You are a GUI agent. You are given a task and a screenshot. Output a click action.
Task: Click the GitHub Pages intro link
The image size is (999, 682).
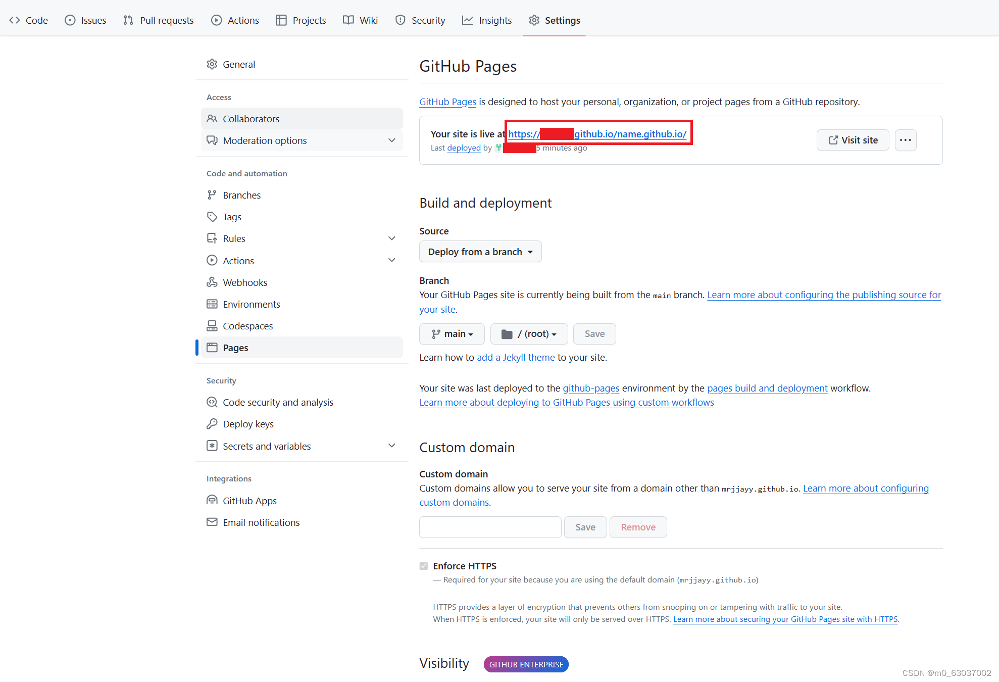coord(447,102)
